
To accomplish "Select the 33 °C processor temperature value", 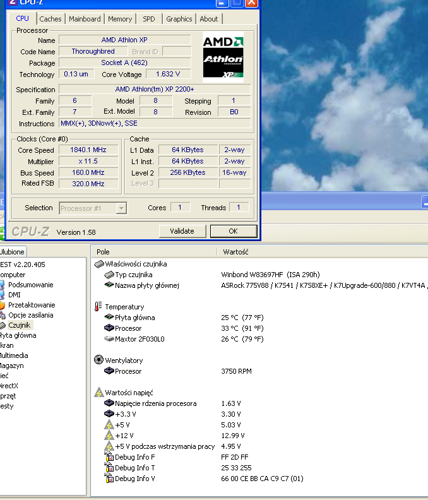I will click(x=242, y=328).
